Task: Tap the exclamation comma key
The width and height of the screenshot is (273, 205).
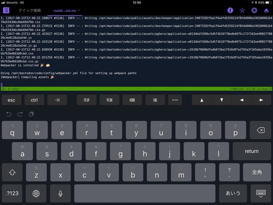Action: pos(205,172)
